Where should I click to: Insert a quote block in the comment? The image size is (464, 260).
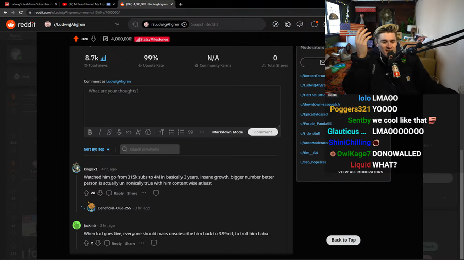191,132
